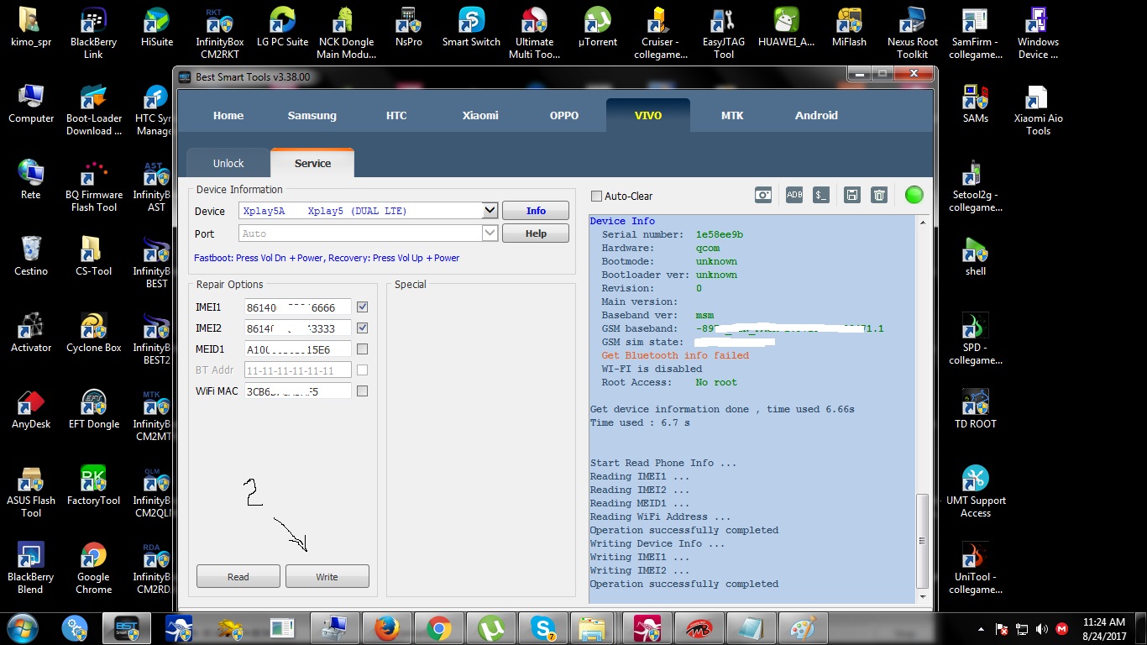Image resolution: width=1147 pixels, height=645 pixels.
Task: Open Xiaomi Aio Tools desktop icon
Action: click(x=1038, y=110)
